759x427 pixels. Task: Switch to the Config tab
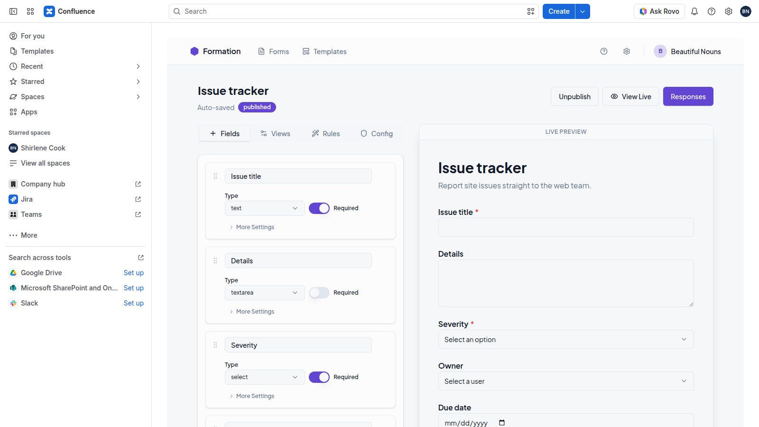[x=377, y=134]
